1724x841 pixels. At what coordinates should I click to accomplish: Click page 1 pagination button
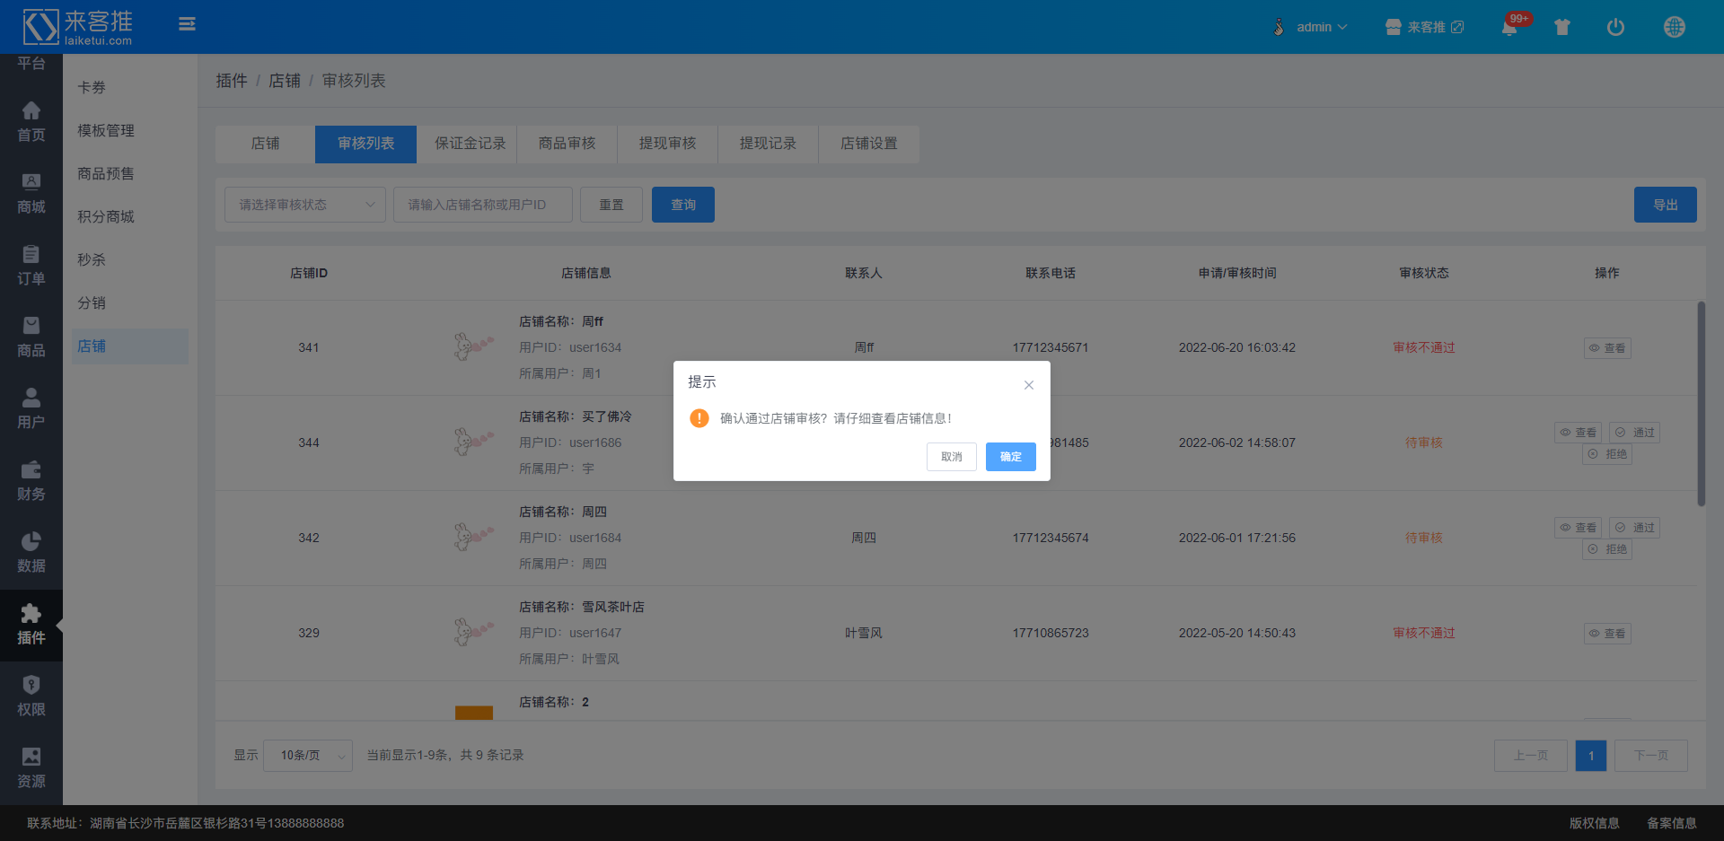(x=1591, y=756)
